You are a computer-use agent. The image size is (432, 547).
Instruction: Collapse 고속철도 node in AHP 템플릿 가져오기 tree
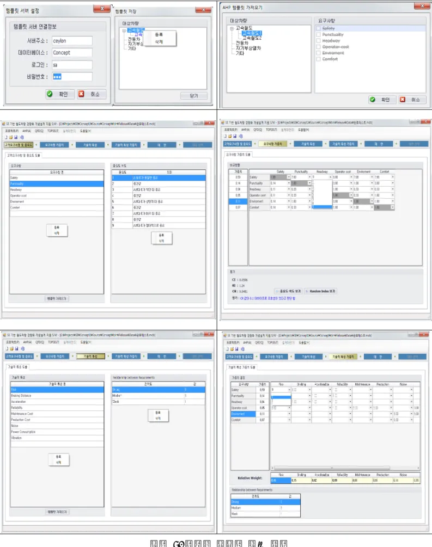click(232, 28)
